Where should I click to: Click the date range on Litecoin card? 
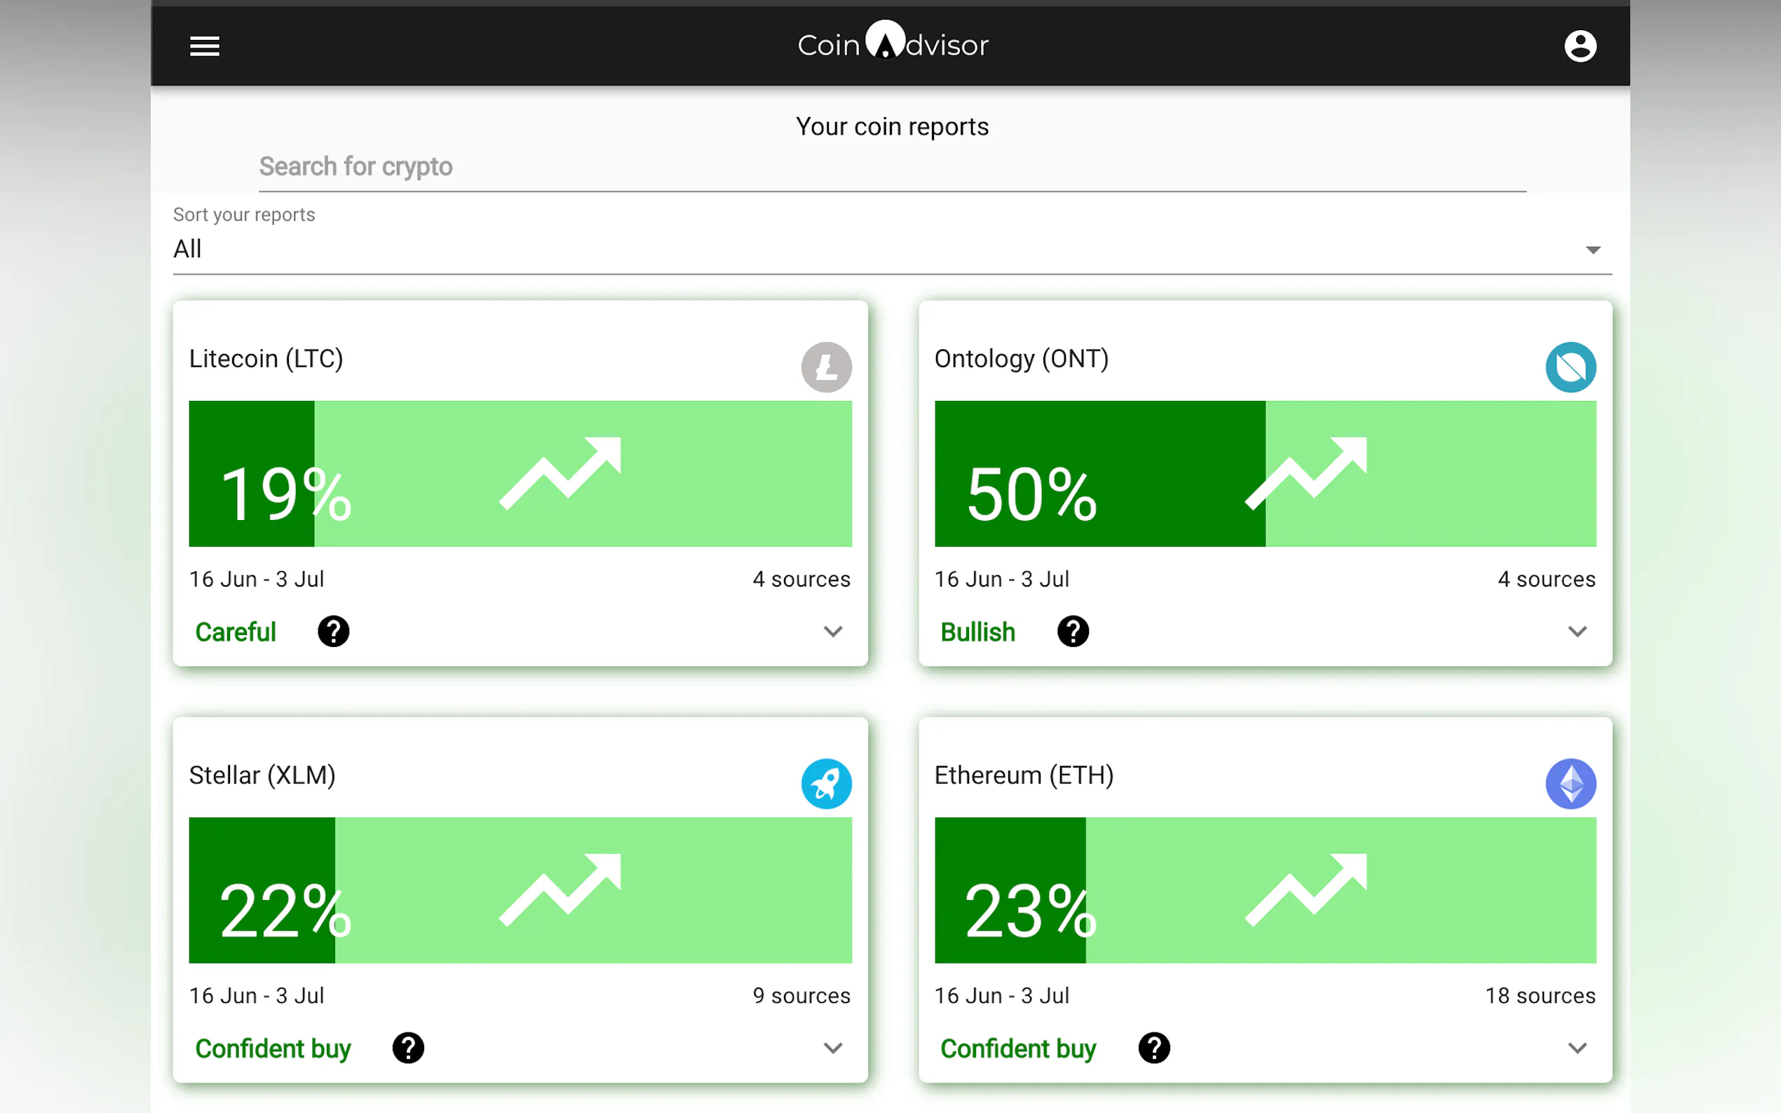(x=256, y=580)
